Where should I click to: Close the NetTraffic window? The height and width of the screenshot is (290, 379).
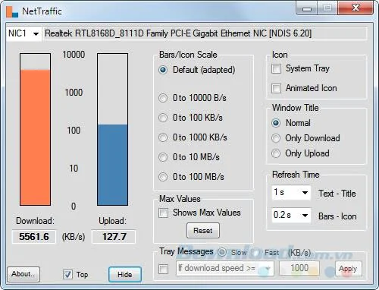point(356,8)
